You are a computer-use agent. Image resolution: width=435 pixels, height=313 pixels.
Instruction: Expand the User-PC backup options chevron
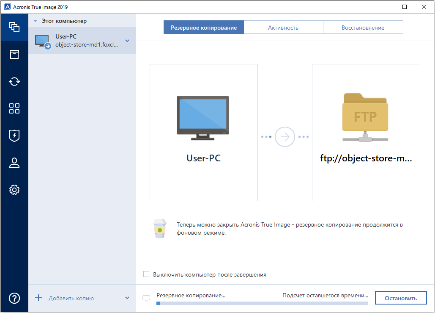coord(127,41)
